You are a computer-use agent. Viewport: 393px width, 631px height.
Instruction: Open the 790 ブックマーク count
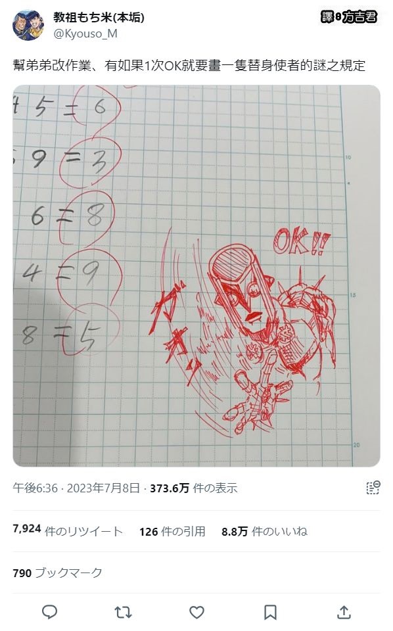[x=58, y=573]
